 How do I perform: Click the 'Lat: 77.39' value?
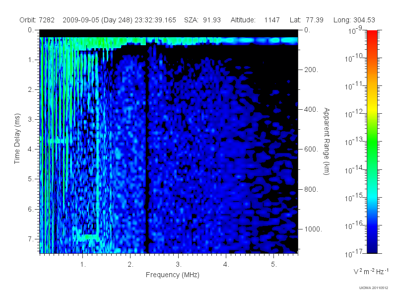307,20
